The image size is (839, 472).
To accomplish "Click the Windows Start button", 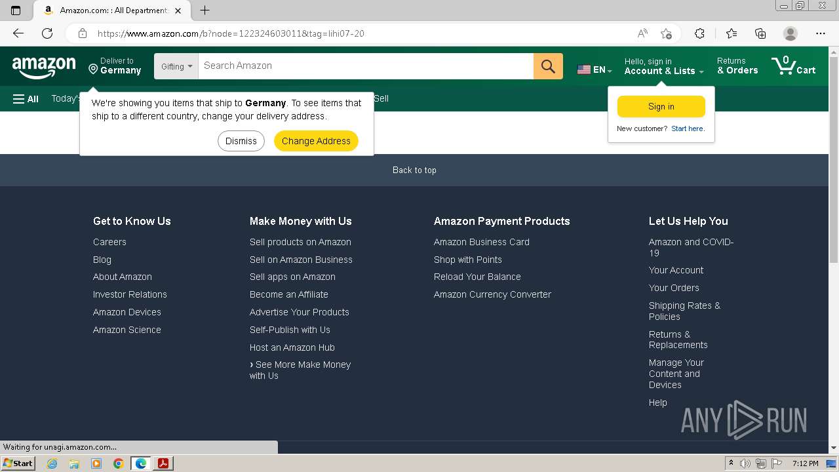I will point(18,463).
